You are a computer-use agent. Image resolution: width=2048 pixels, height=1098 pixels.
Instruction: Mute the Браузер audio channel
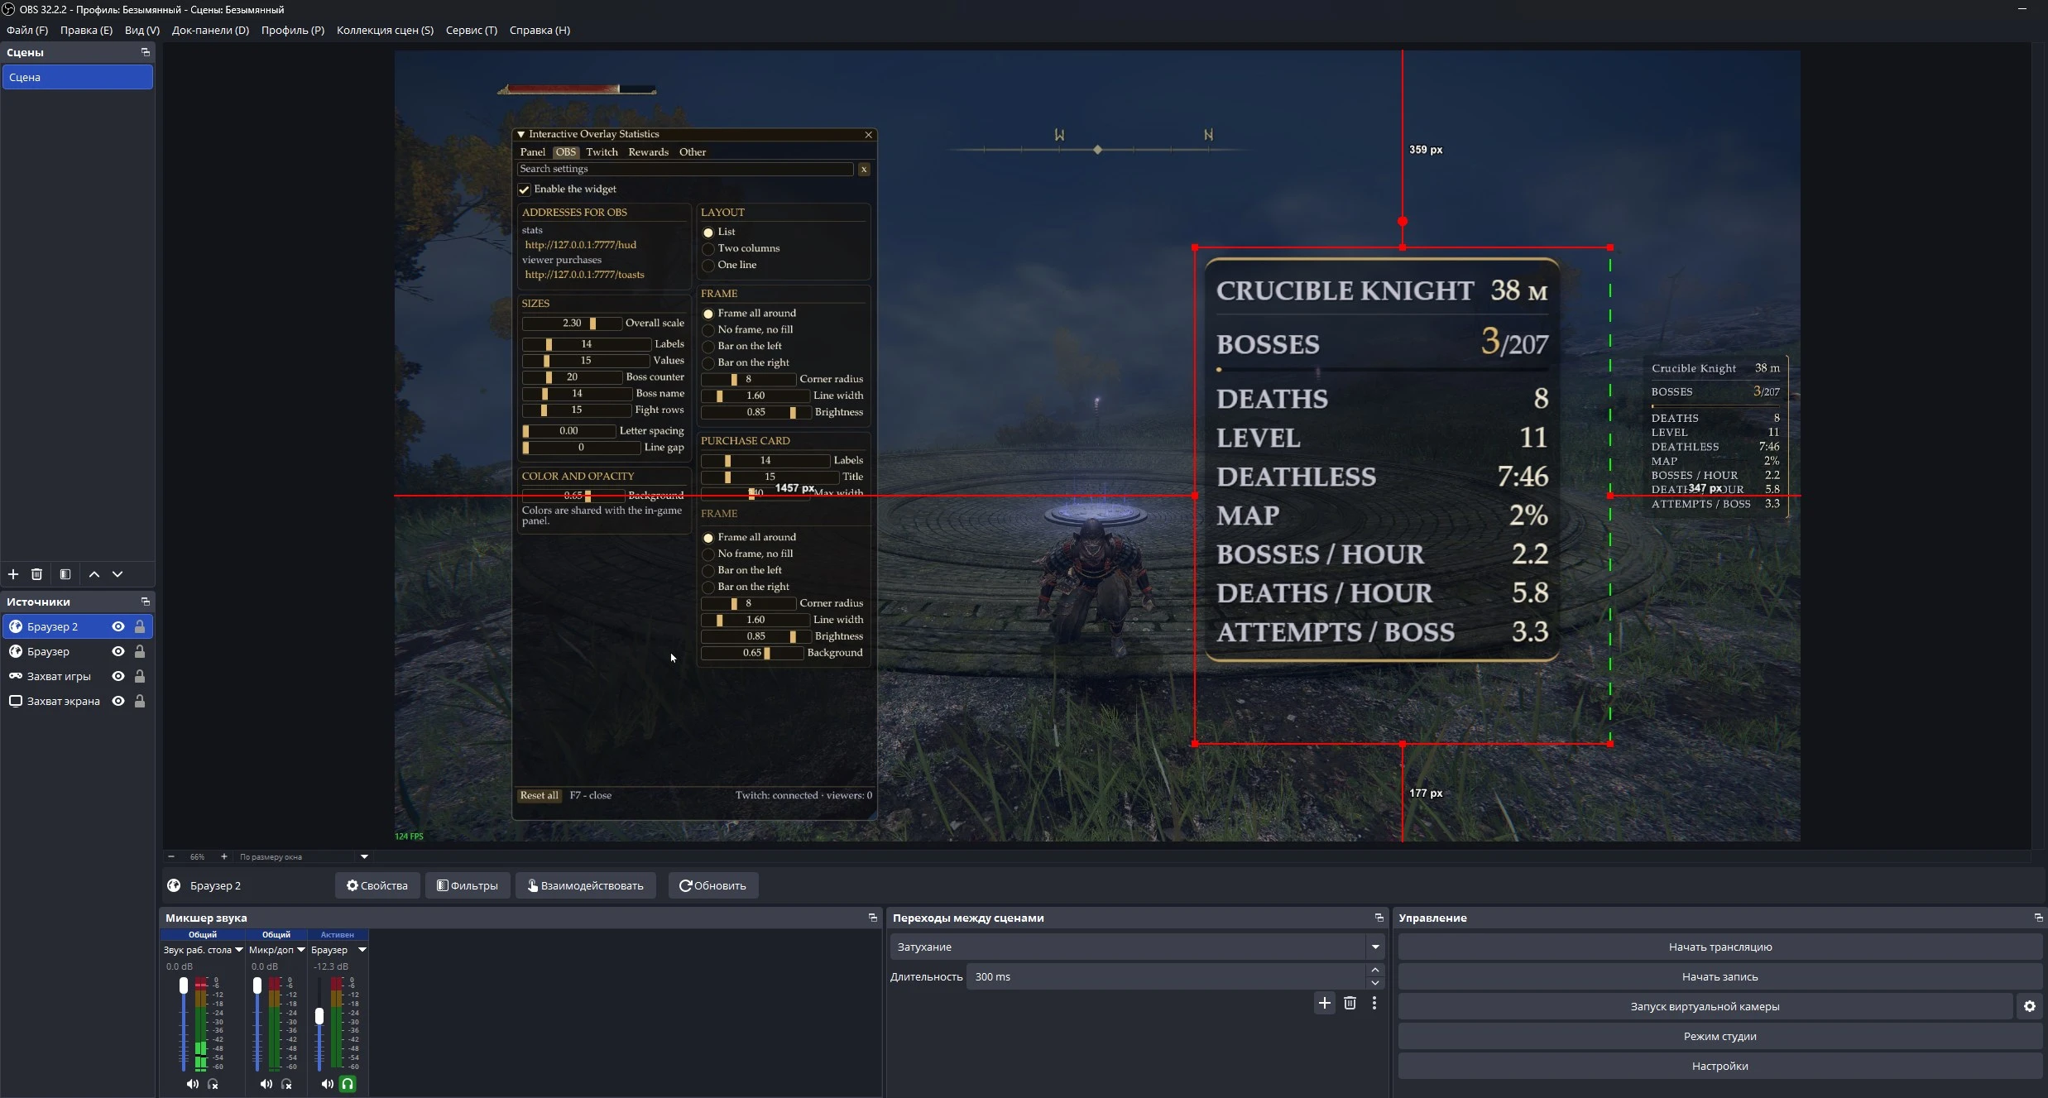[328, 1084]
